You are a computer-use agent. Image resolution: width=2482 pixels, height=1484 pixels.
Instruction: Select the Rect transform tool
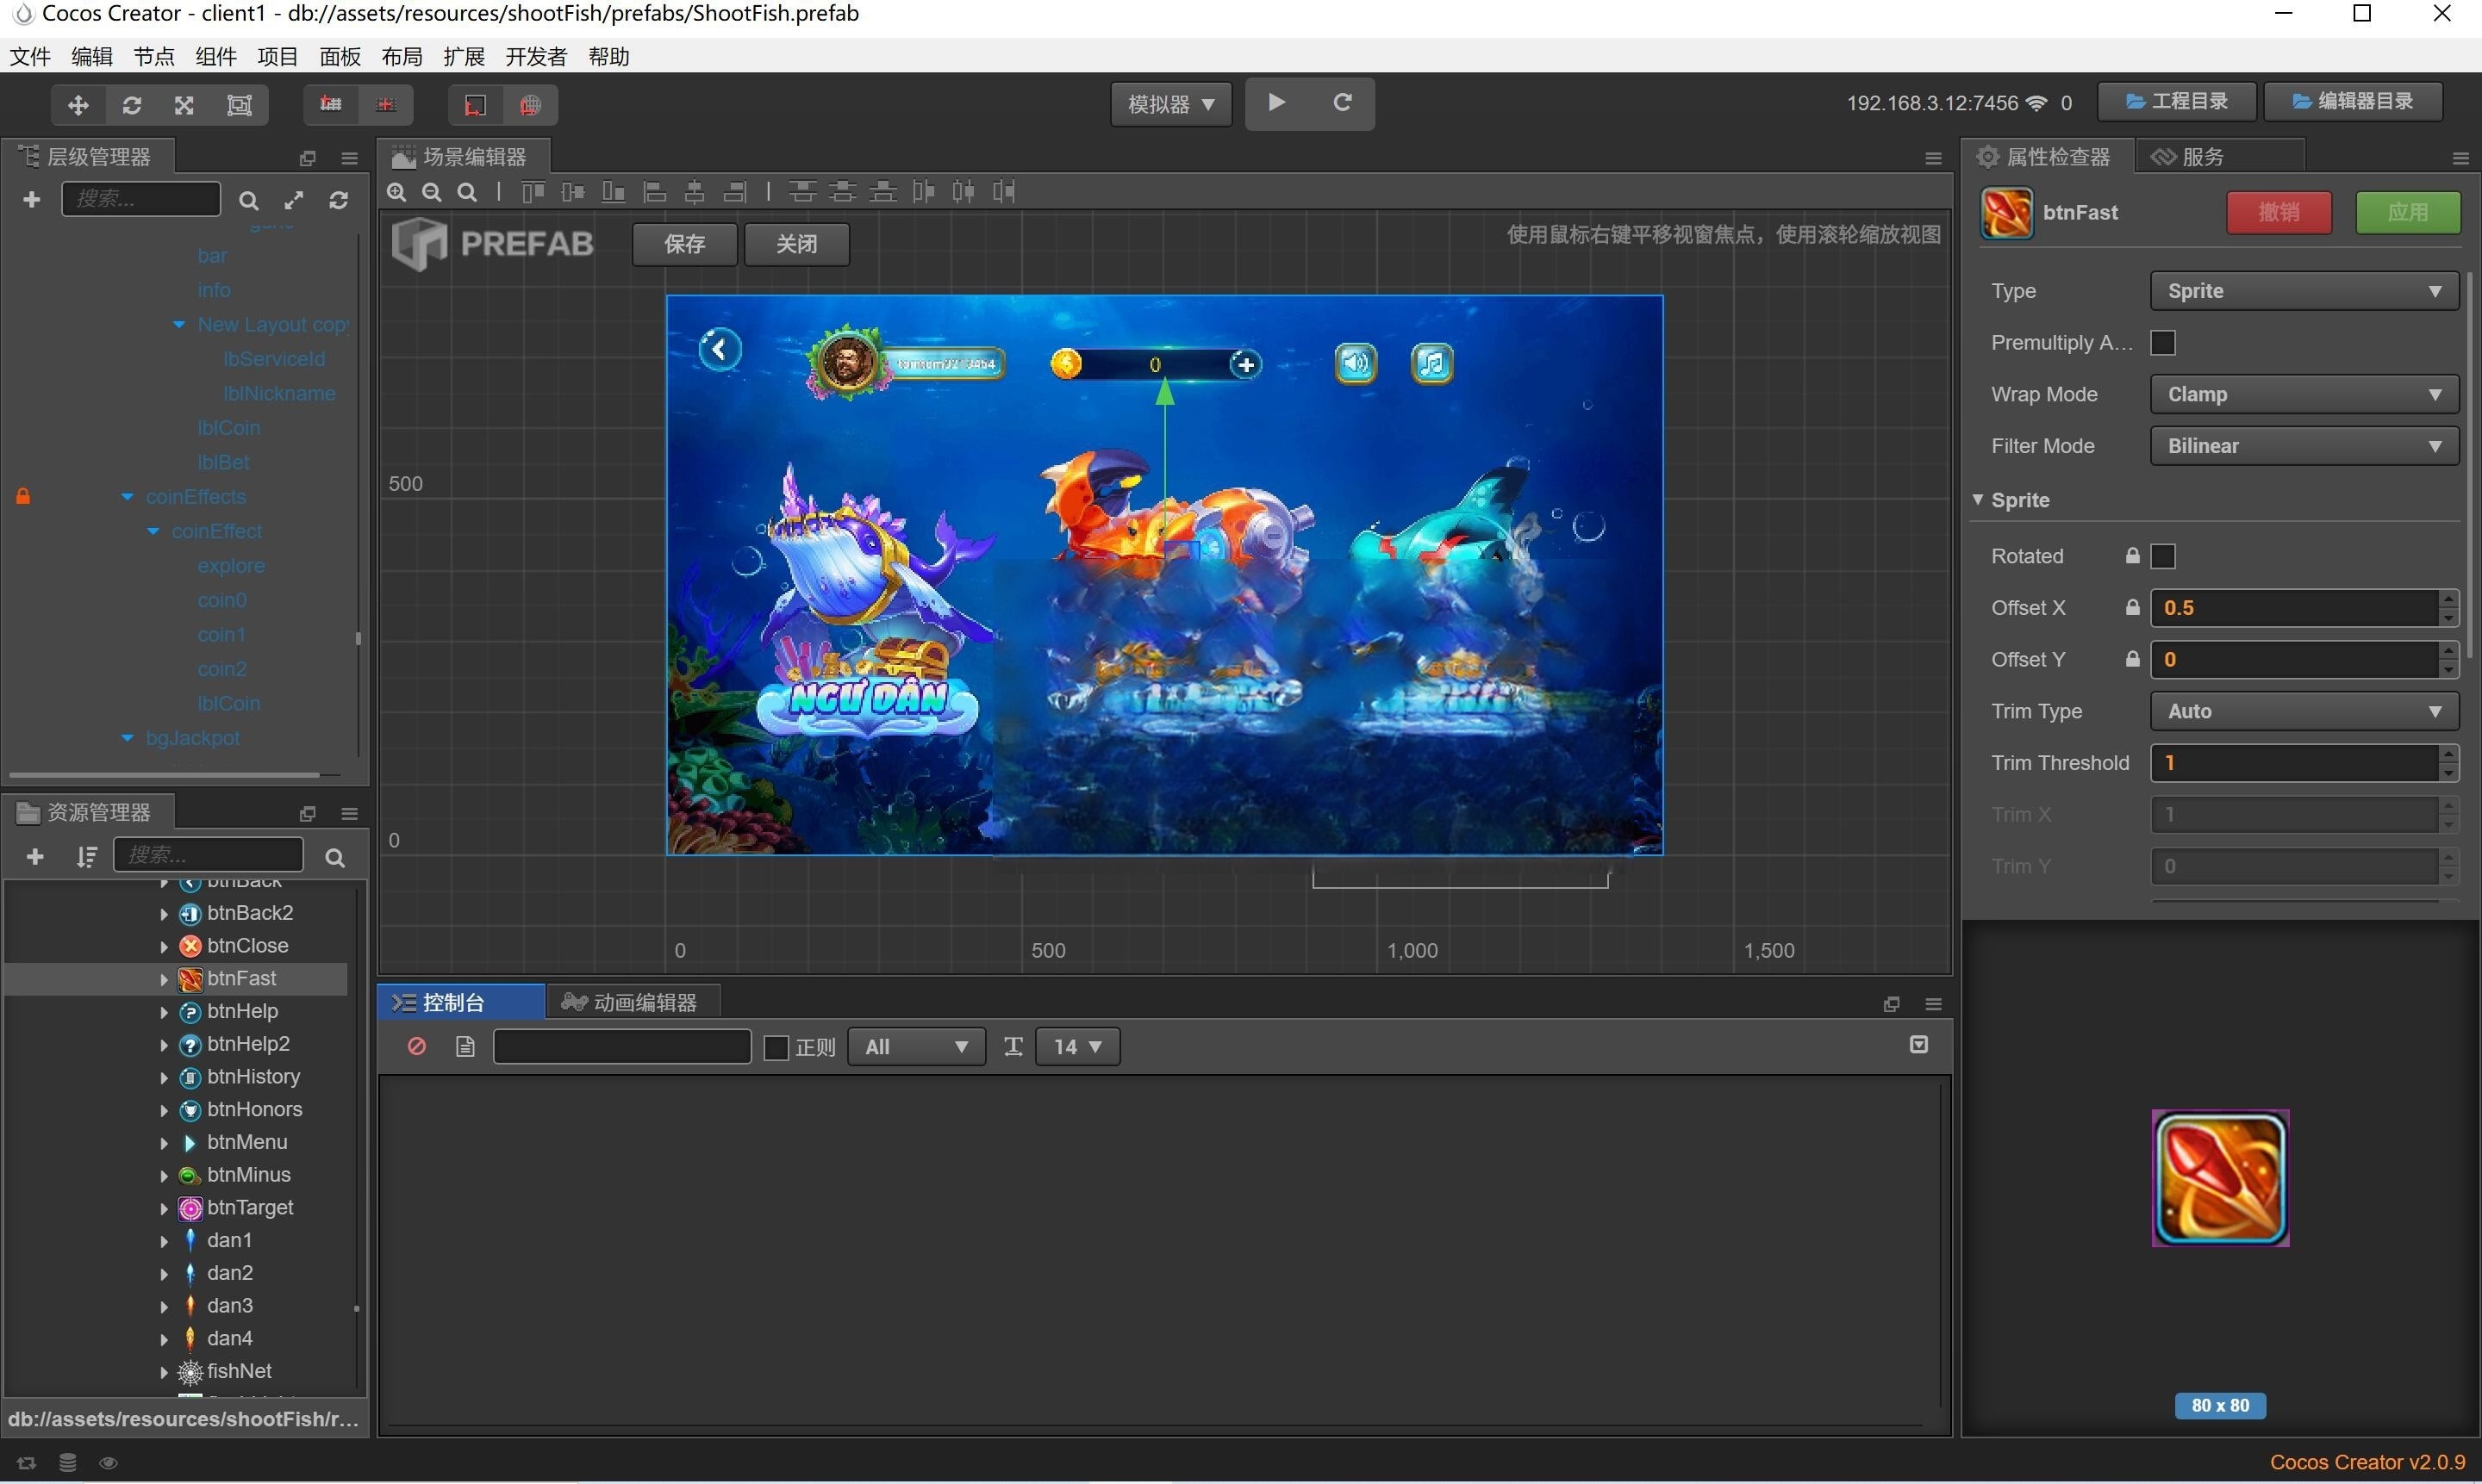(239, 105)
